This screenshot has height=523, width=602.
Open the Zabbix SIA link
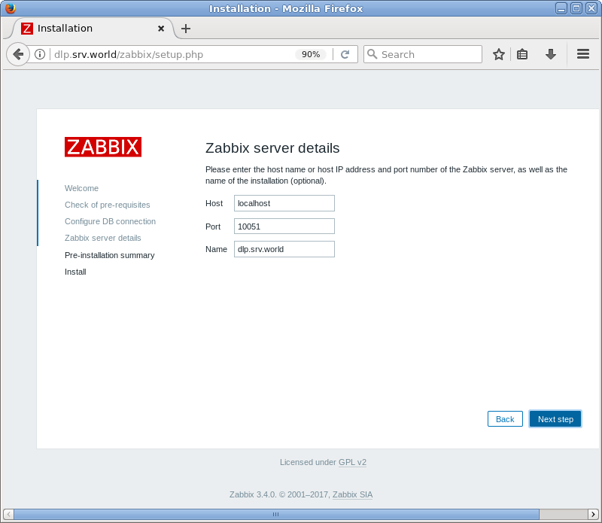tap(352, 494)
